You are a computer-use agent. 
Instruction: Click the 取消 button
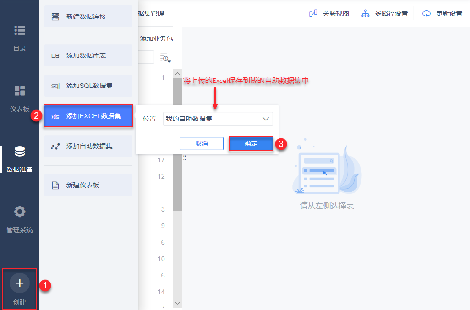tap(202, 143)
